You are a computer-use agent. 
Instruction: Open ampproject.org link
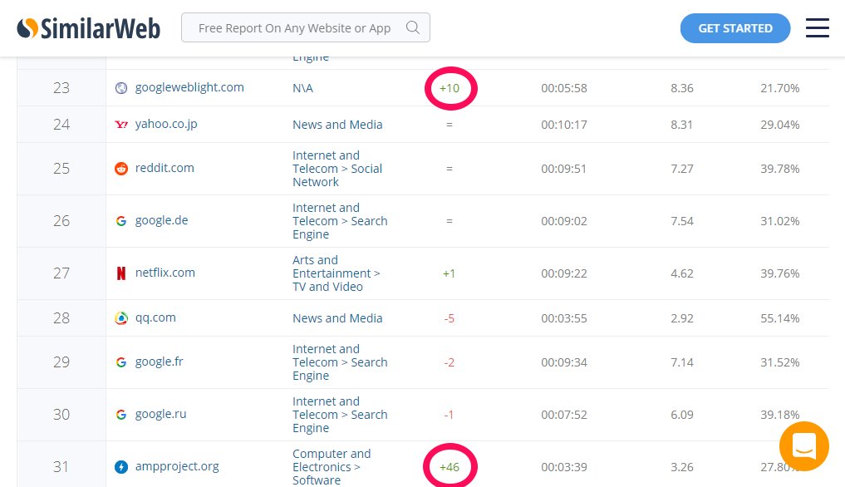(177, 466)
